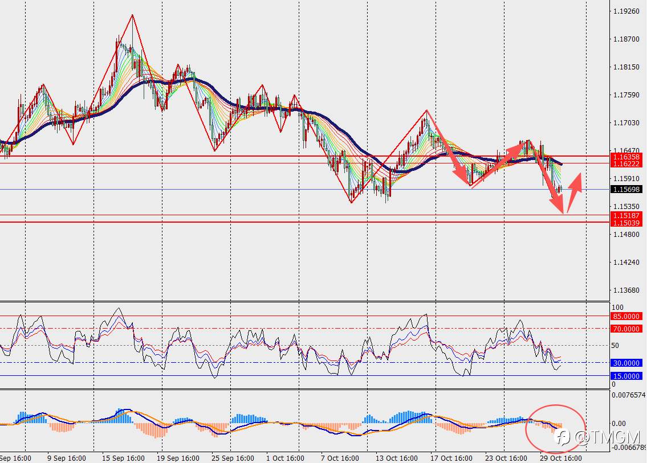Click the 1.14800 price axis value

(626, 234)
